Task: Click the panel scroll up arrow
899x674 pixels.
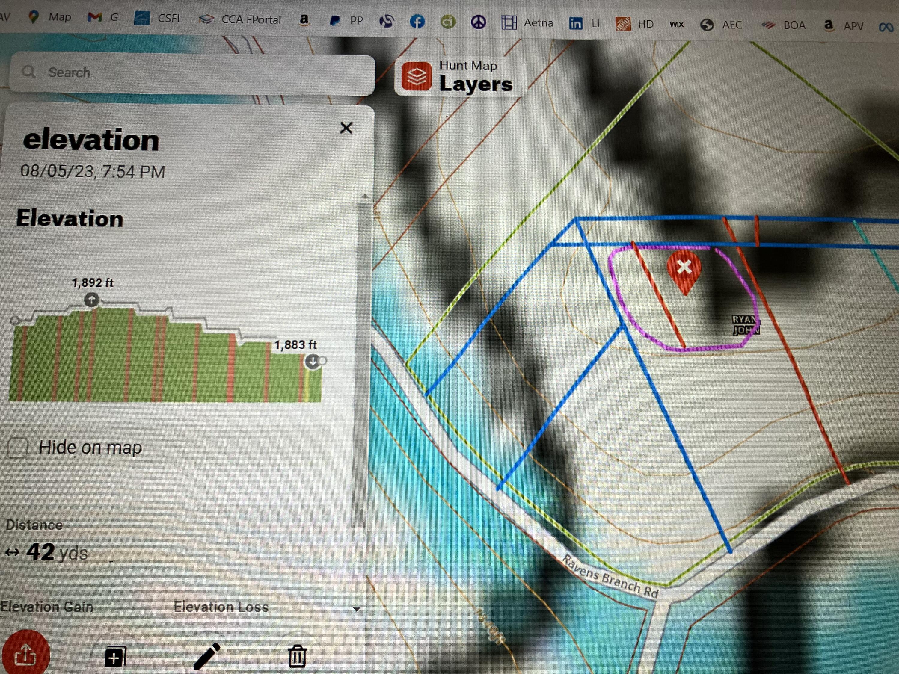Action: click(x=365, y=196)
